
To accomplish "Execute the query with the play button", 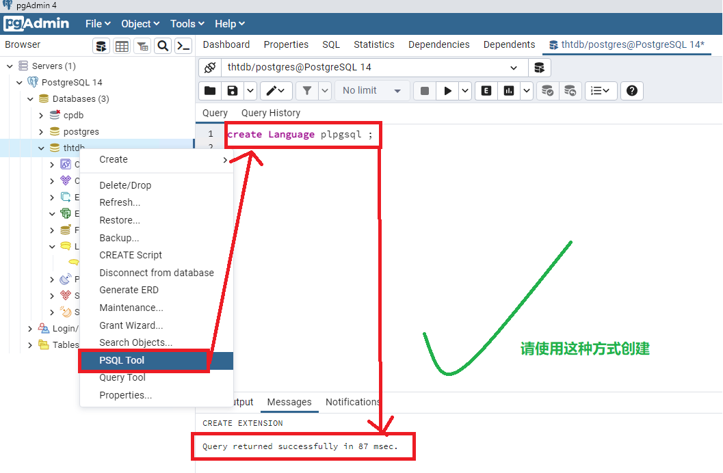I will (x=448, y=90).
